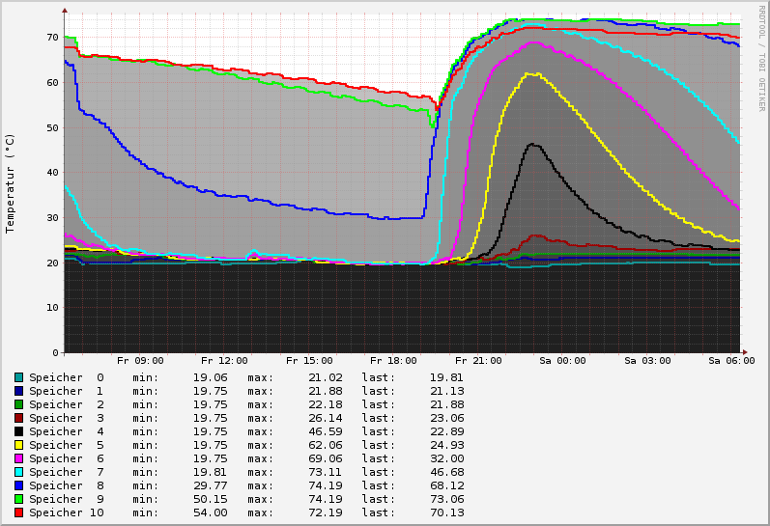Click the 70 mark on temperature axis
The width and height of the screenshot is (770, 526).
point(52,37)
